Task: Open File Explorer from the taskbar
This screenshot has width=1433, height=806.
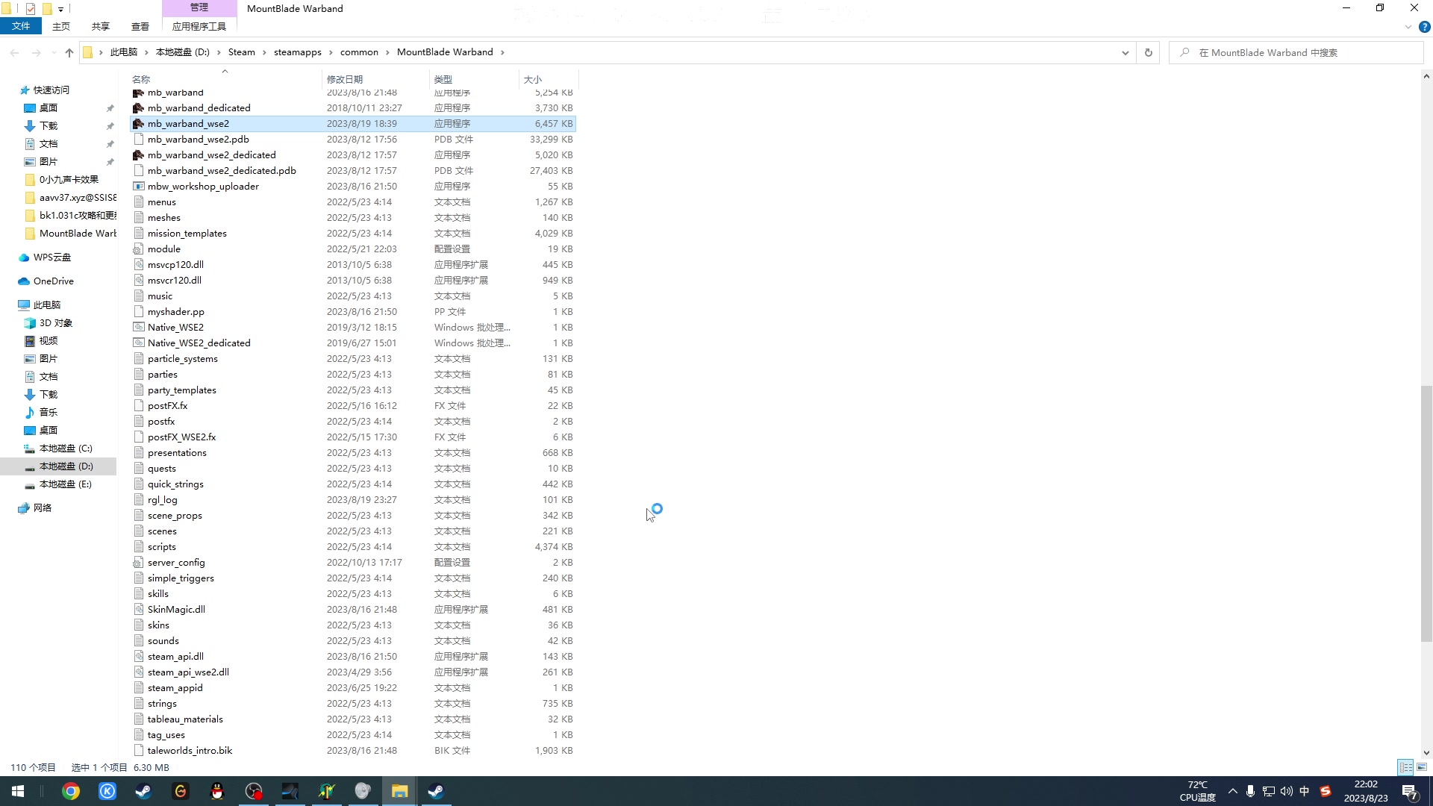Action: pyautogui.click(x=400, y=792)
